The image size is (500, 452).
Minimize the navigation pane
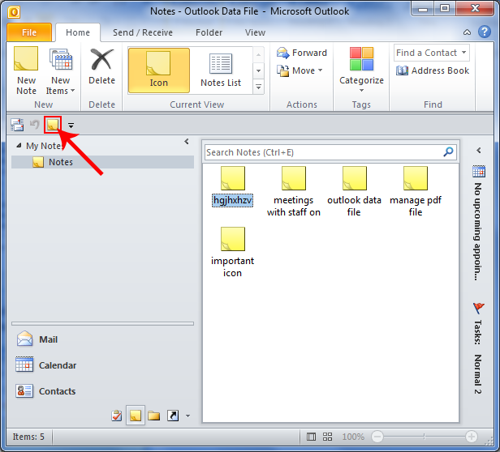tap(187, 142)
